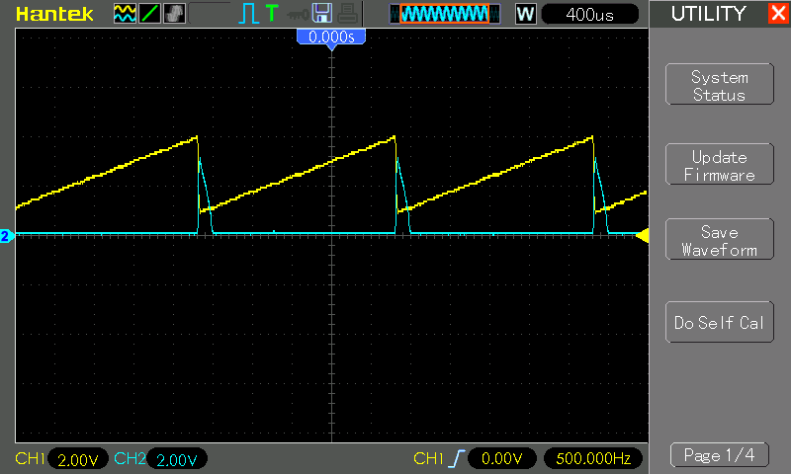Click the waveform channel icon in top bar

point(125,14)
